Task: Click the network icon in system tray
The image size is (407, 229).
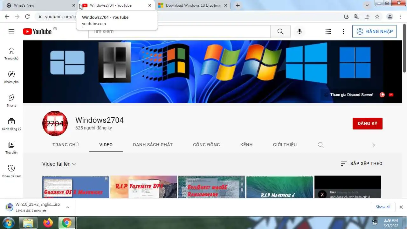Action: 375,223
